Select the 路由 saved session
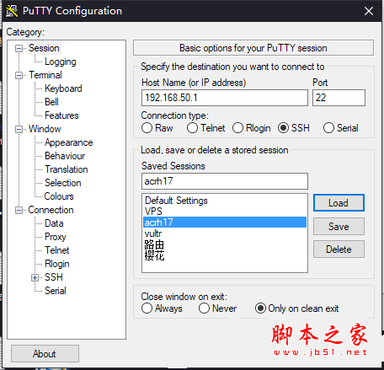 point(225,244)
